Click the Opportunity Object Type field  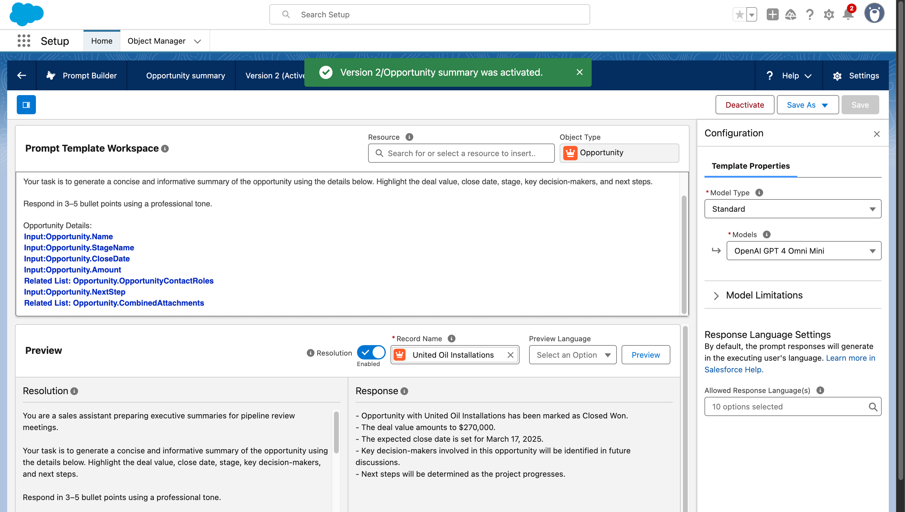(x=619, y=153)
